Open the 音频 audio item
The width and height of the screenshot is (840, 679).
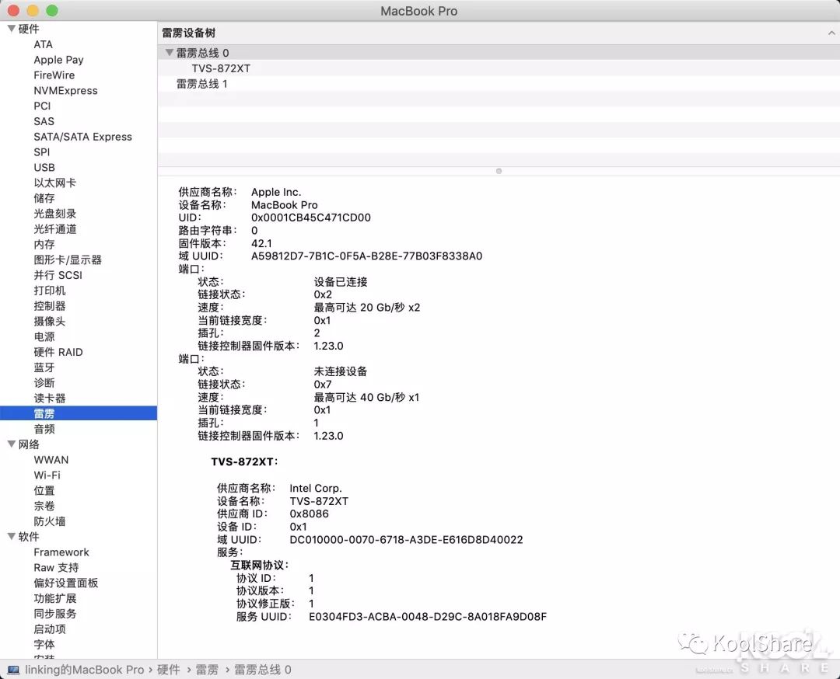click(44, 429)
